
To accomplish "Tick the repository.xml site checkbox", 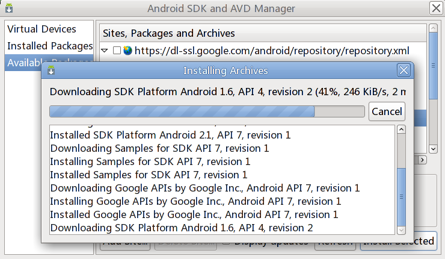I will [117, 51].
